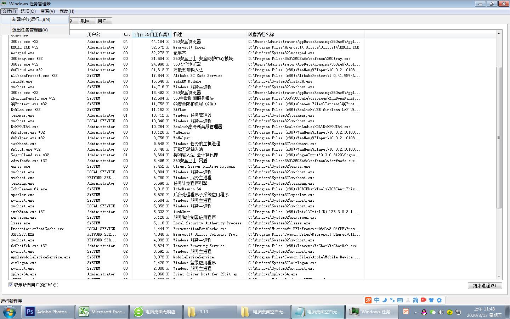The image size is (510, 319).
Task: Select the AlibabaProtect.exe *32 process row
Action: coord(187,75)
